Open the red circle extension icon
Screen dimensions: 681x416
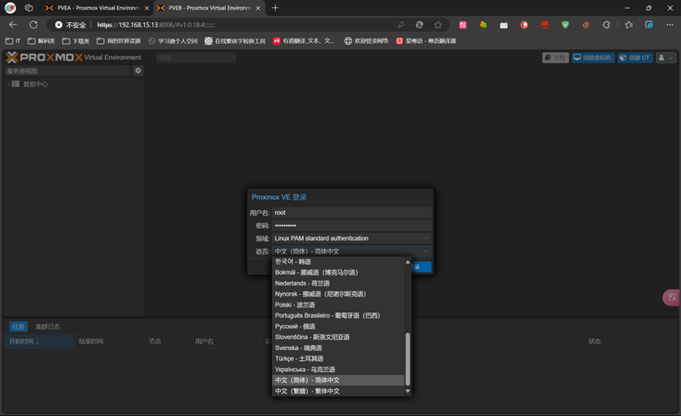[524, 24]
